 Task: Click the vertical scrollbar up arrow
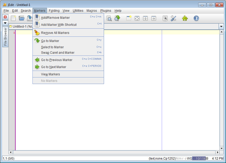[222, 32]
